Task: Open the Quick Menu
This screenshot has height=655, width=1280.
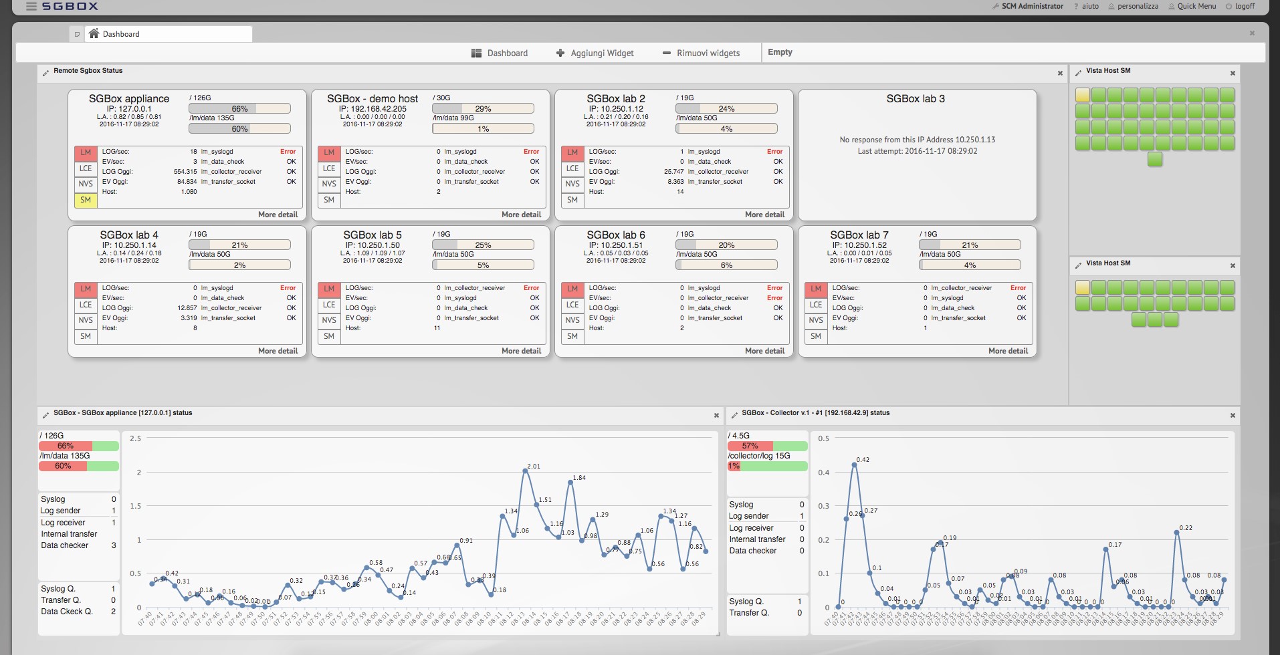Action: click(1192, 6)
